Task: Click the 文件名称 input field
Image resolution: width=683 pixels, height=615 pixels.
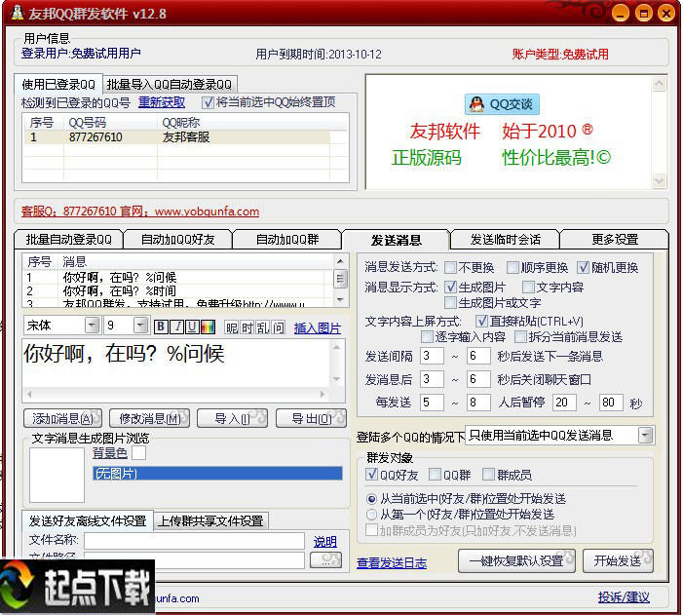Action: [194, 541]
